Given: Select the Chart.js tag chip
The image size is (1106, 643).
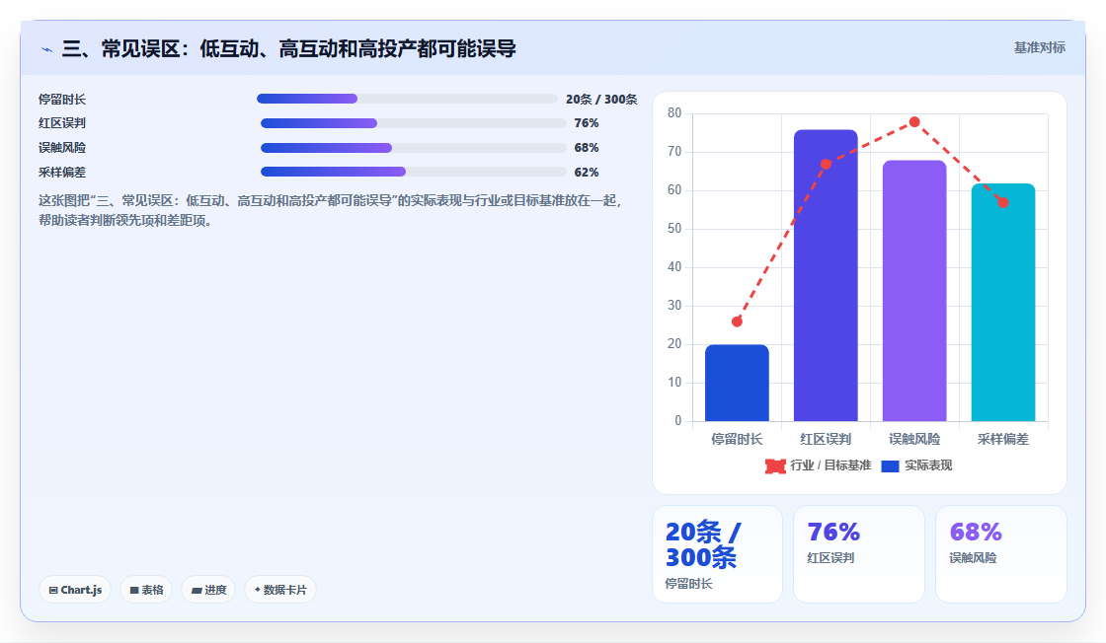Looking at the screenshot, I should 75,590.
